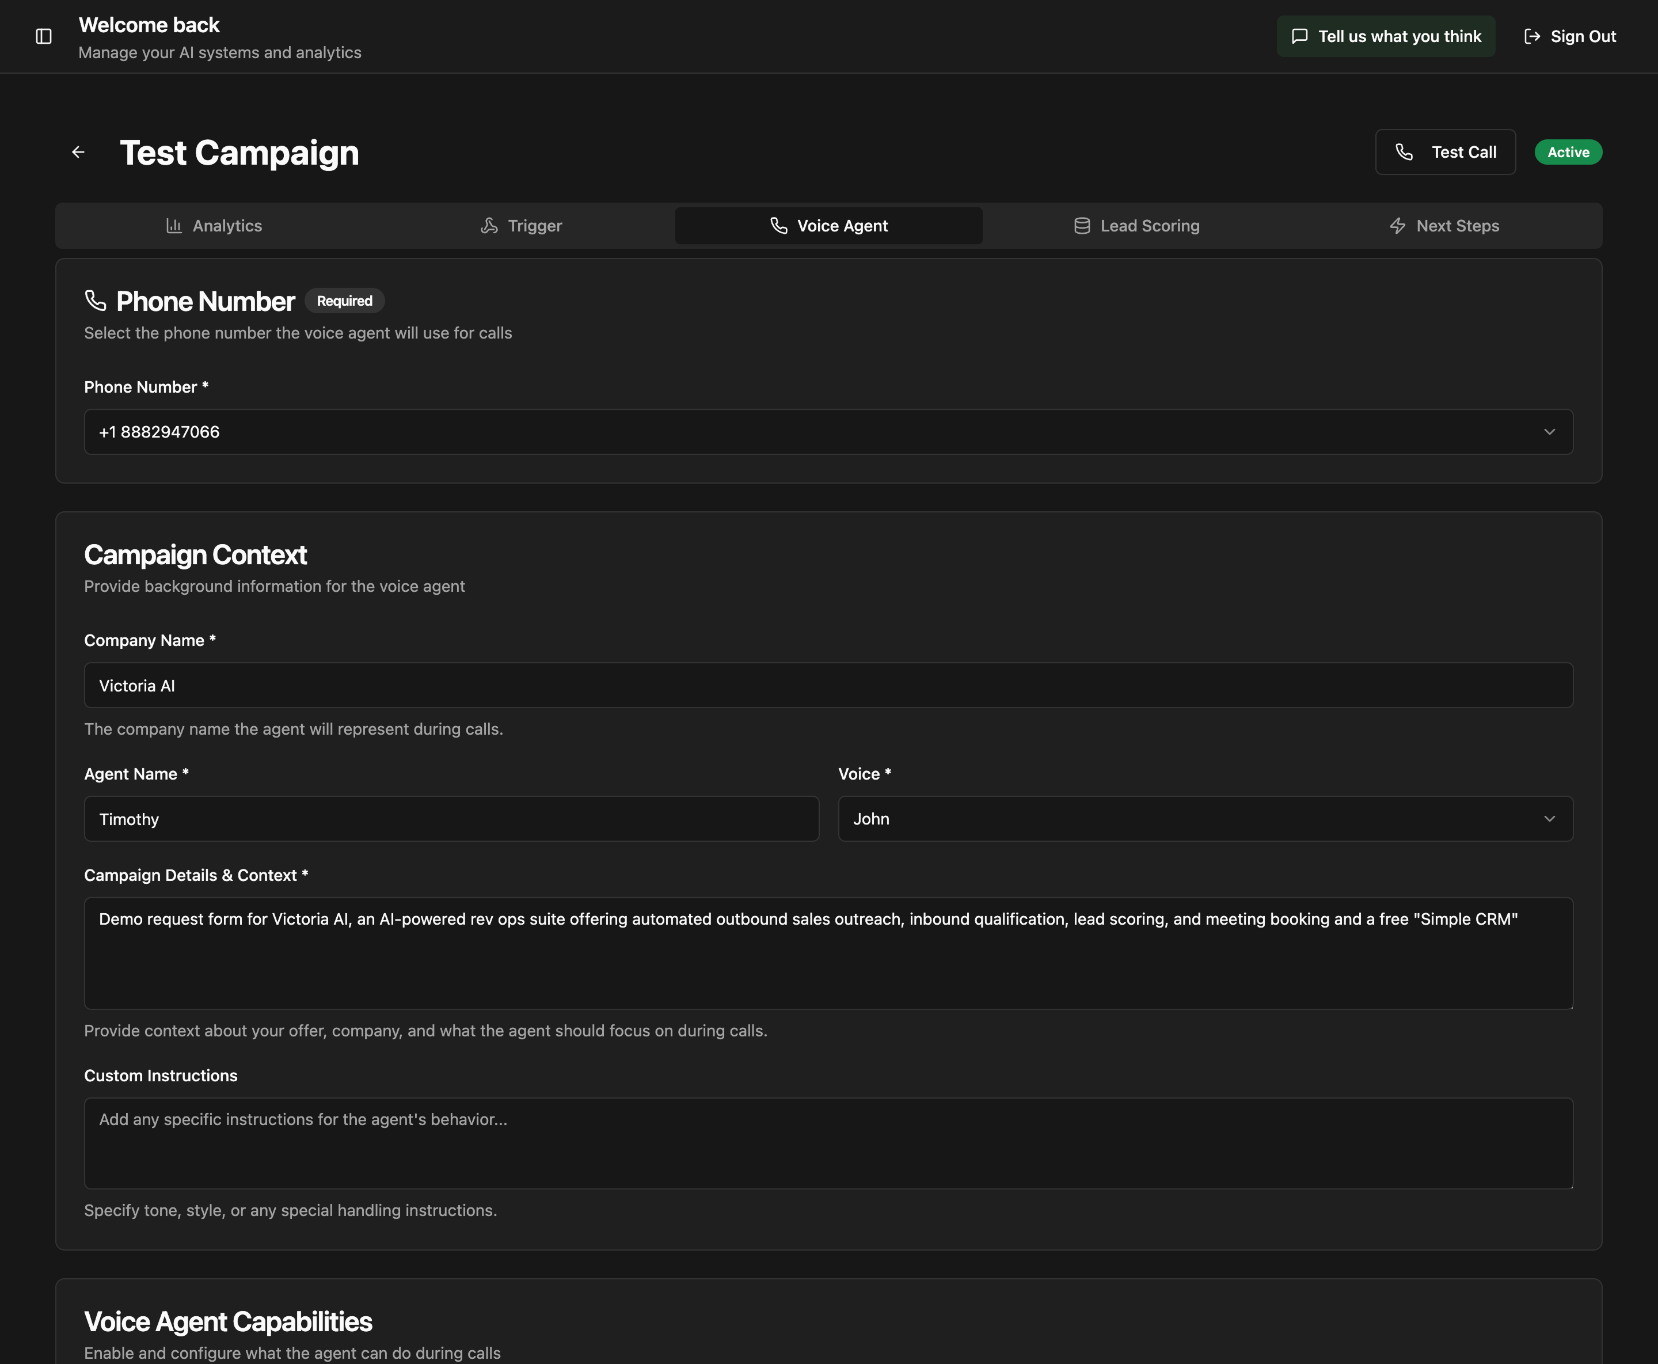Switch to the Voice Agent tab
1658x1364 pixels.
tap(828, 226)
